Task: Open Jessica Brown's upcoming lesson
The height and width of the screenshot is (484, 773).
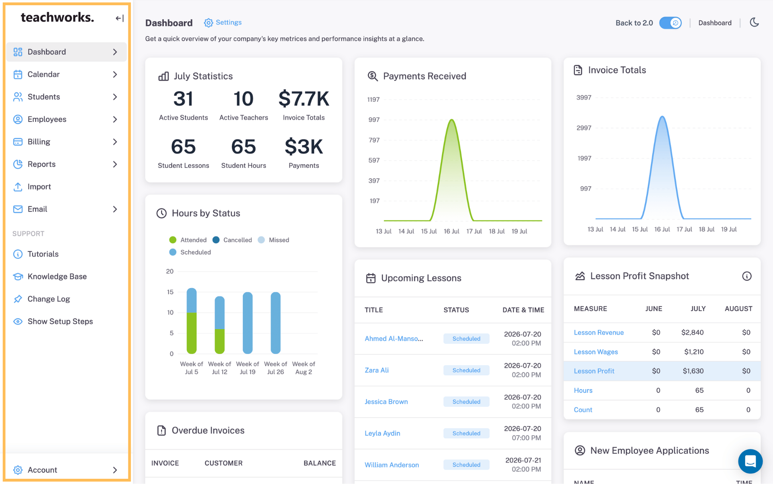Action: tap(386, 402)
